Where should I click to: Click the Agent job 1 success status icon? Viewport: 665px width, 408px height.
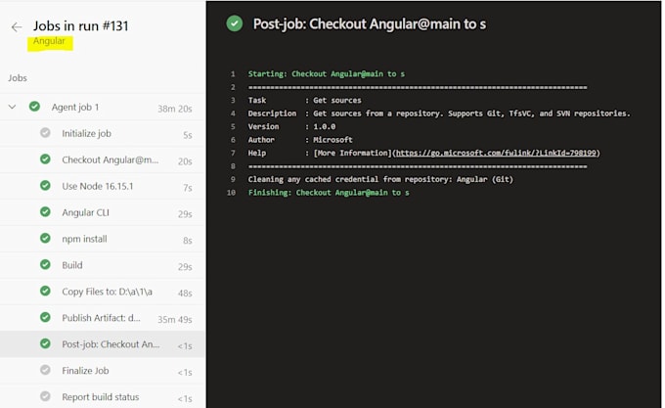[x=35, y=107]
